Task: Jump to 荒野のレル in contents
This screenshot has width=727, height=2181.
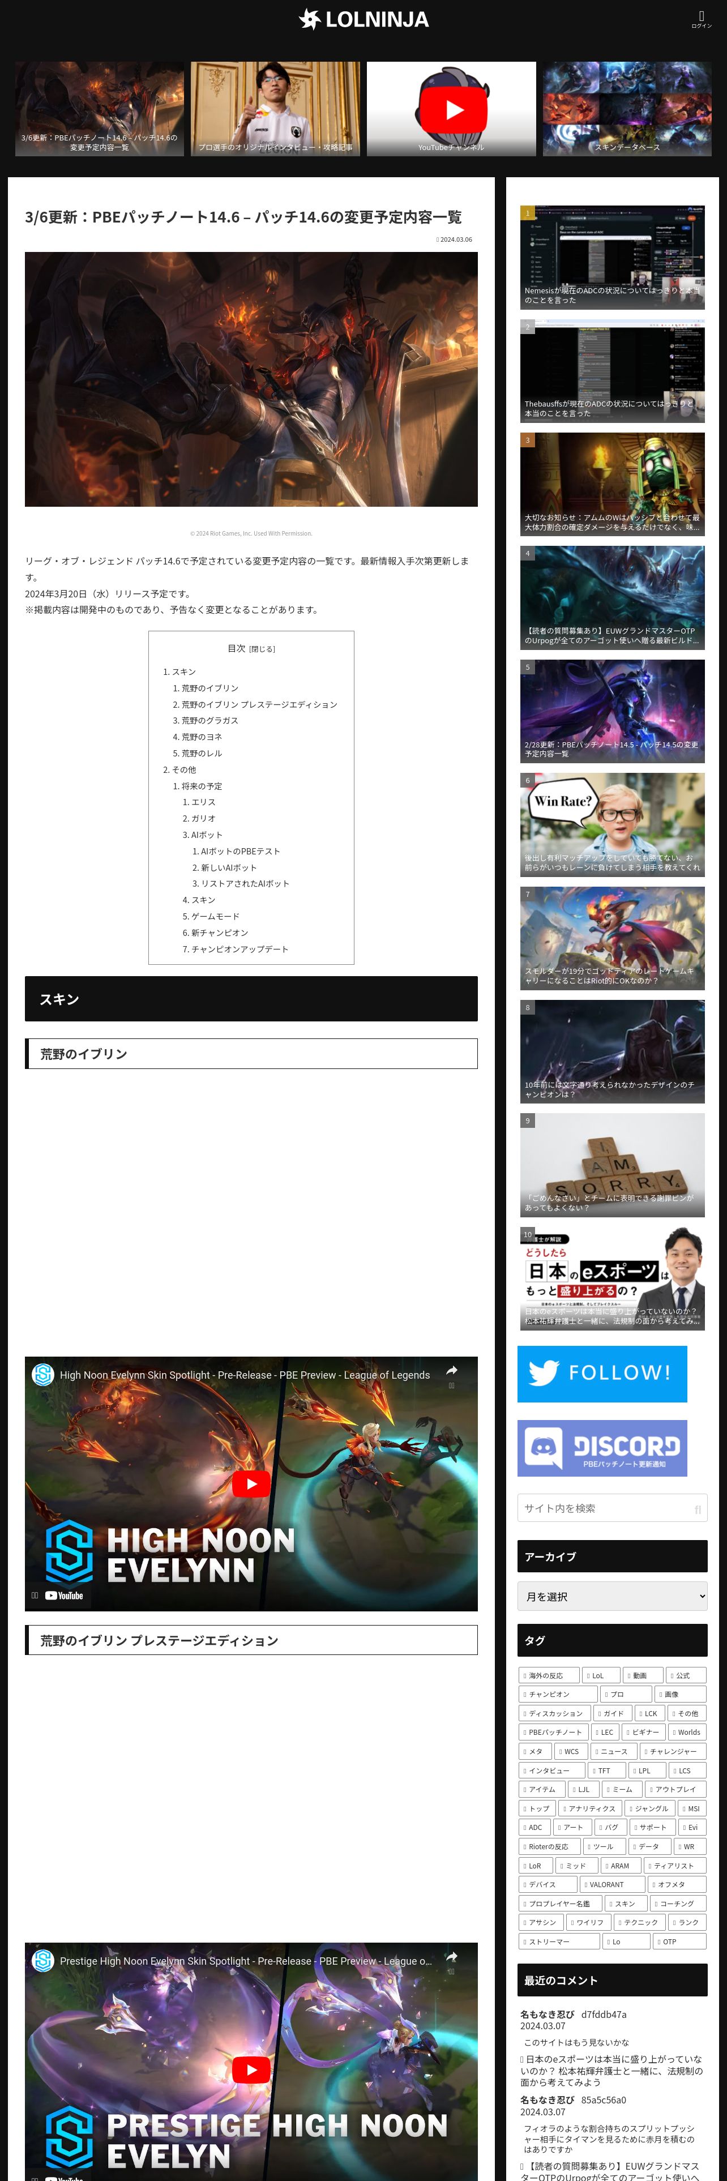Action: [202, 752]
